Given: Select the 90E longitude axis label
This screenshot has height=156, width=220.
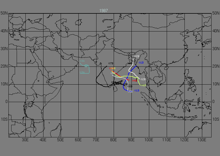Looking at the screenshot, I should pos(131,140).
